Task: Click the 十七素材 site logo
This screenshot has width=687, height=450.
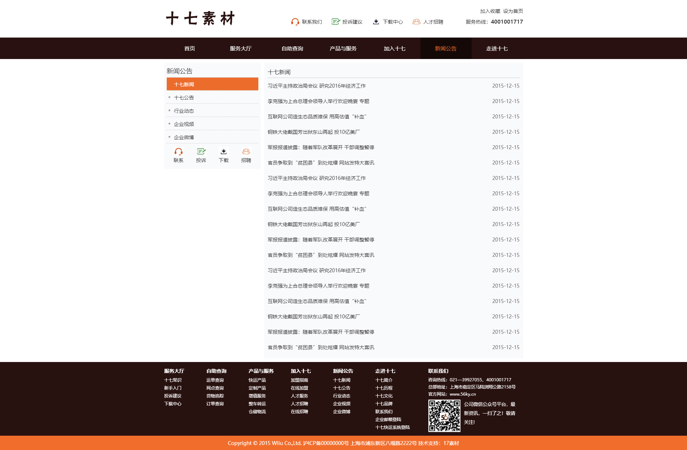Action: click(x=200, y=19)
